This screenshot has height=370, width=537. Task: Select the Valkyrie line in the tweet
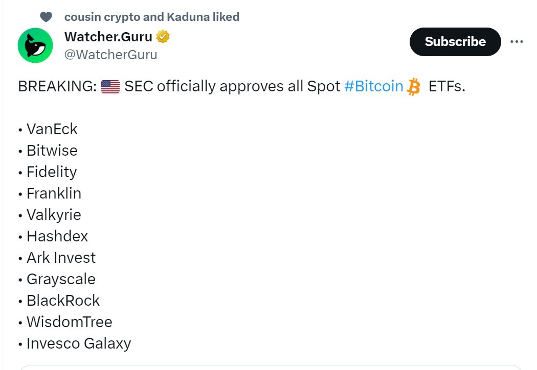pos(54,215)
